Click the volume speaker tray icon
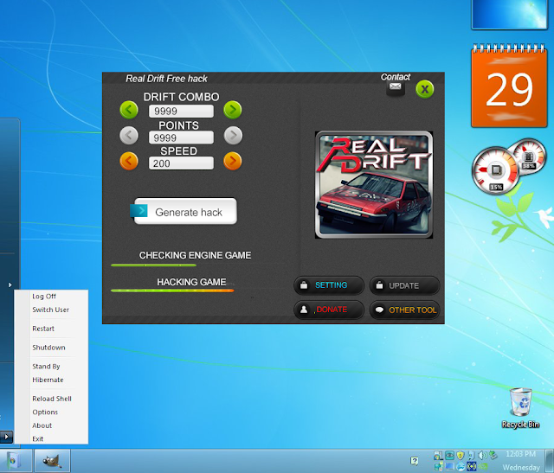The width and height of the screenshot is (554, 473). [482, 456]
